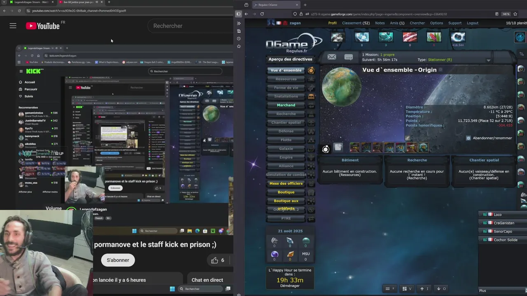Click the list icon labeled 2 at bottom
This screenshot has height=296, width=527.
(389, 289)
